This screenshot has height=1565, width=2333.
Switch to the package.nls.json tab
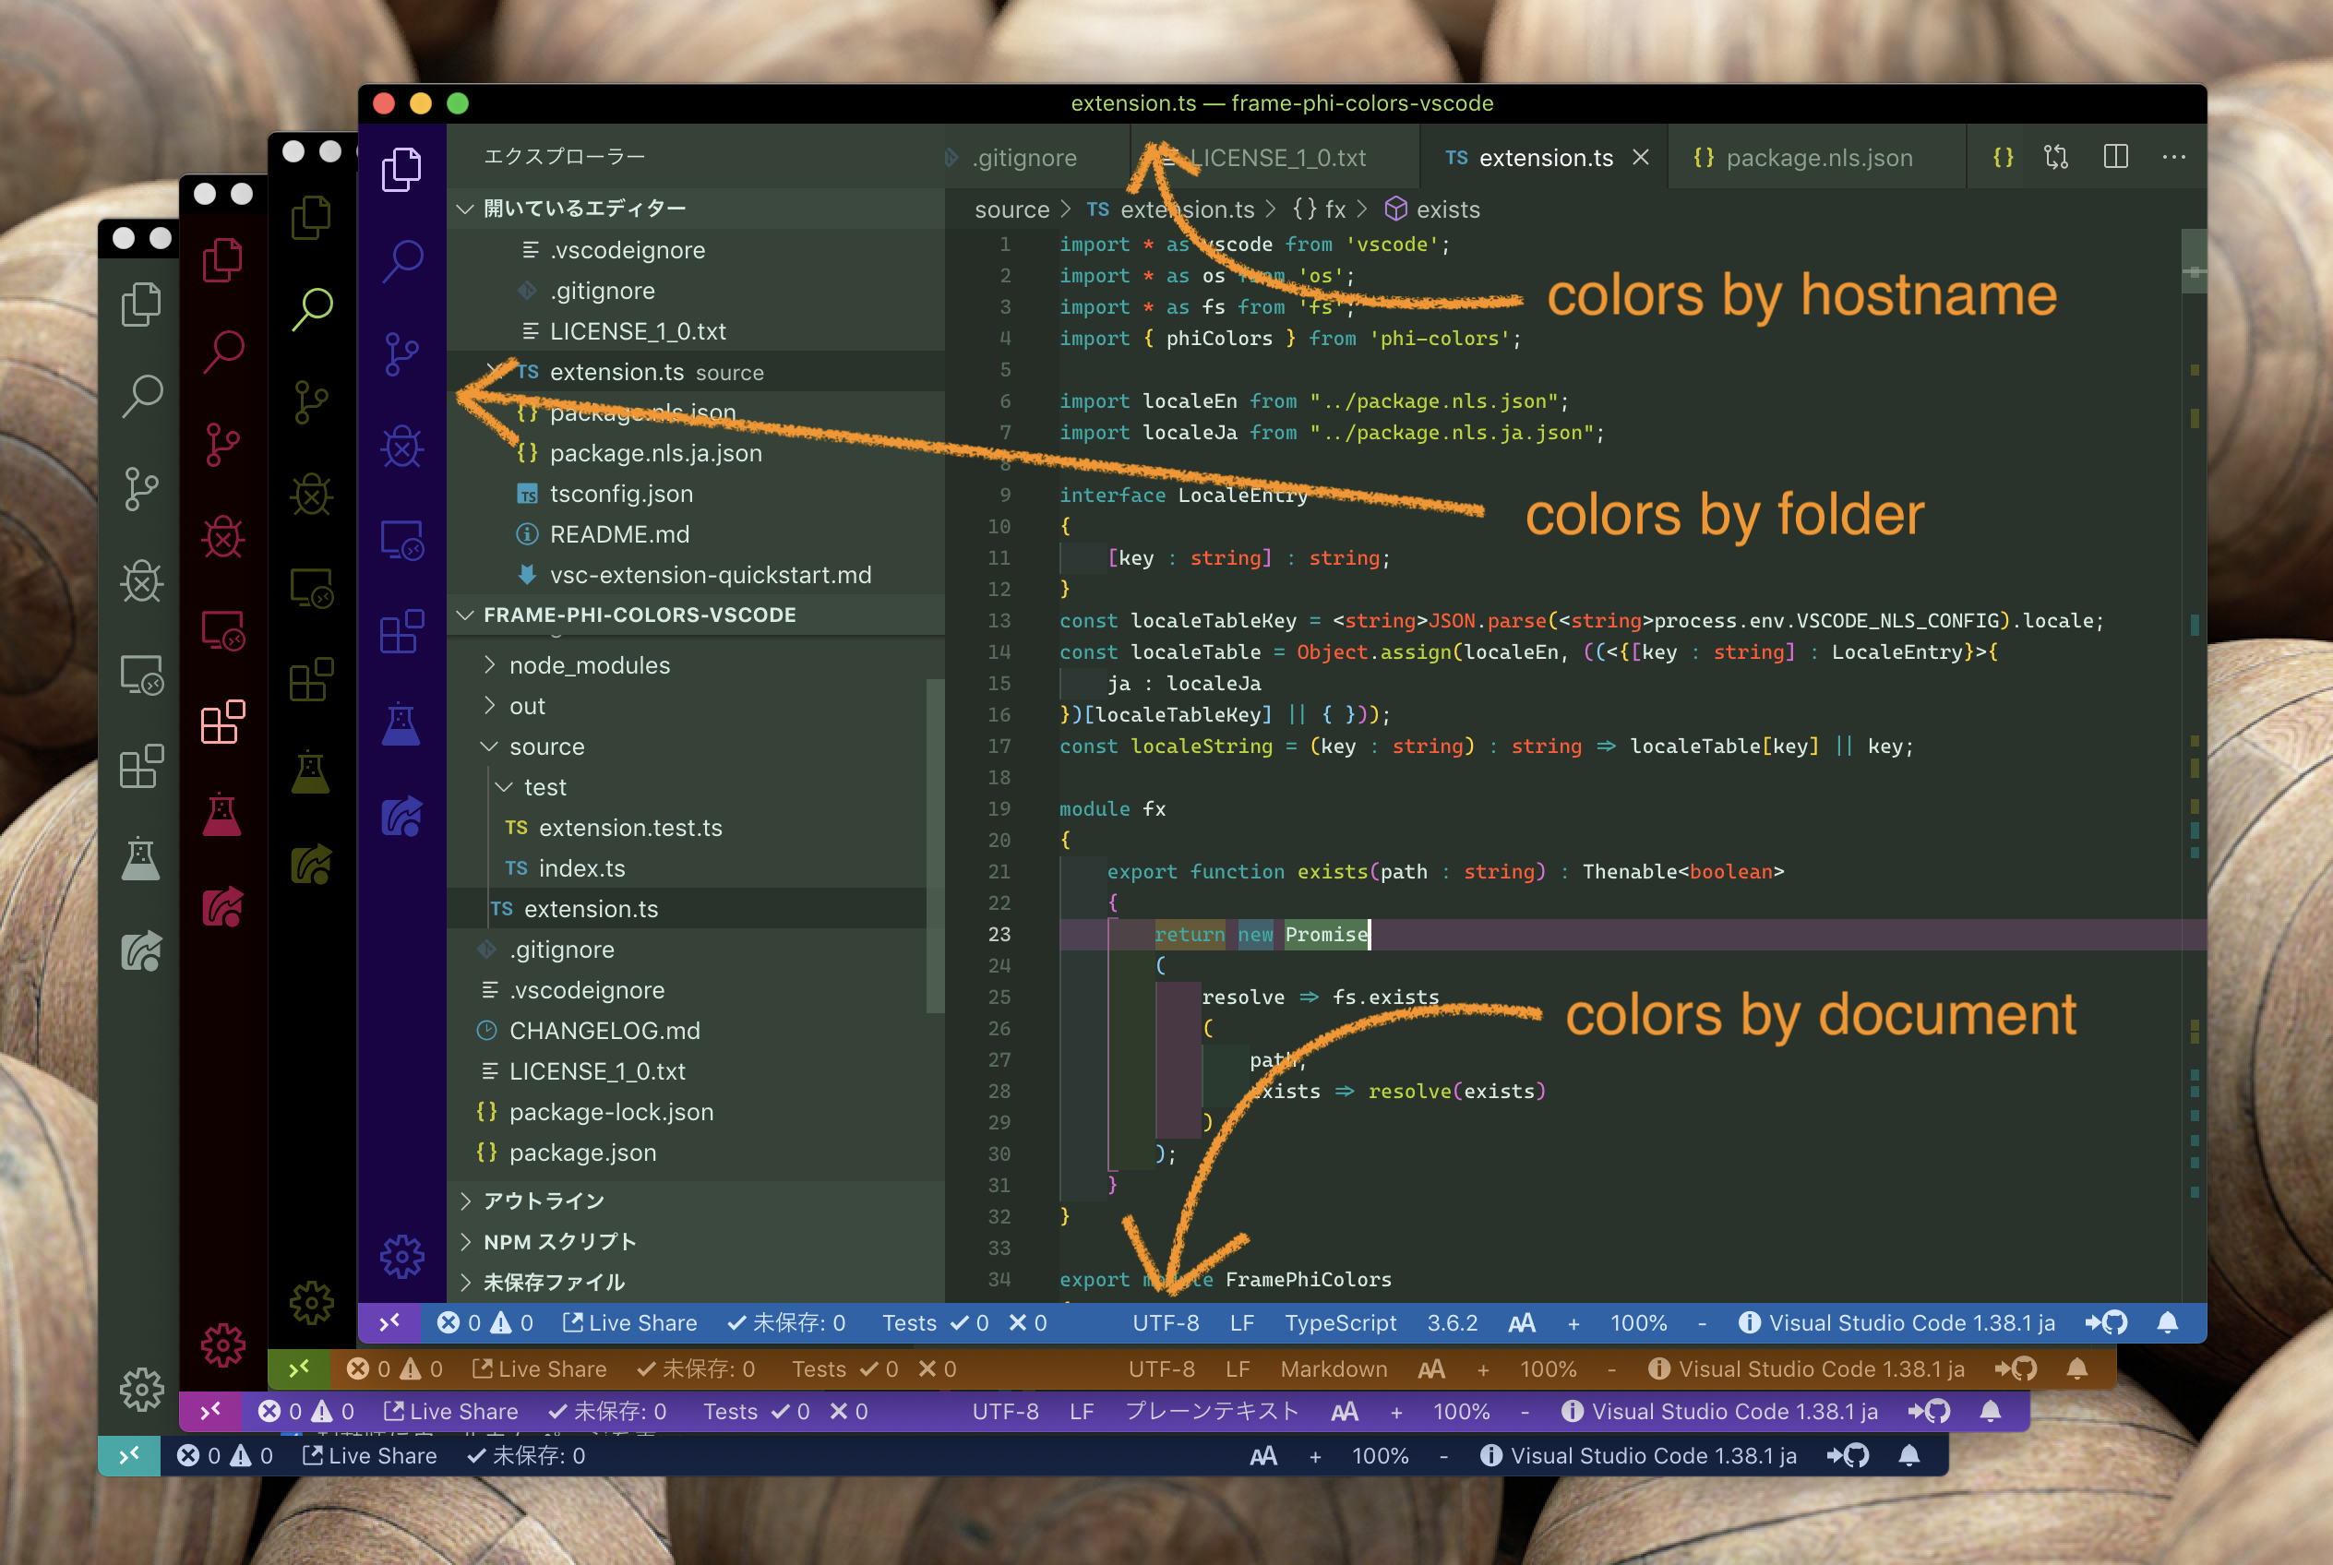(1818, 158)
